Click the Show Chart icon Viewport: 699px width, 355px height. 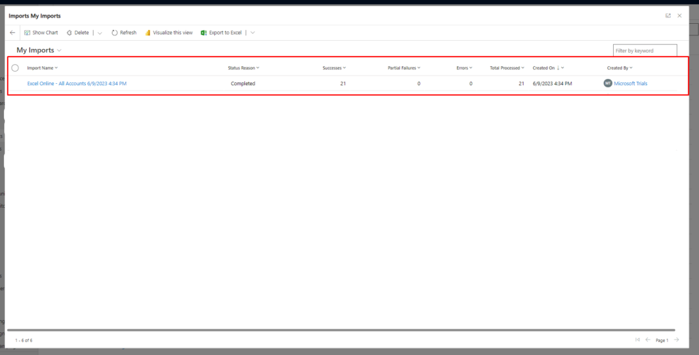point(27,33)
